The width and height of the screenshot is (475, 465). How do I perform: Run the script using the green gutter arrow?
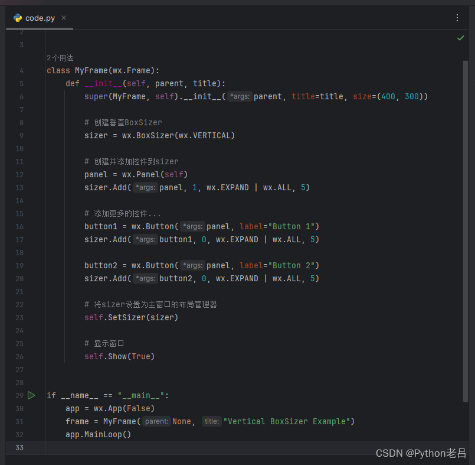31,395
